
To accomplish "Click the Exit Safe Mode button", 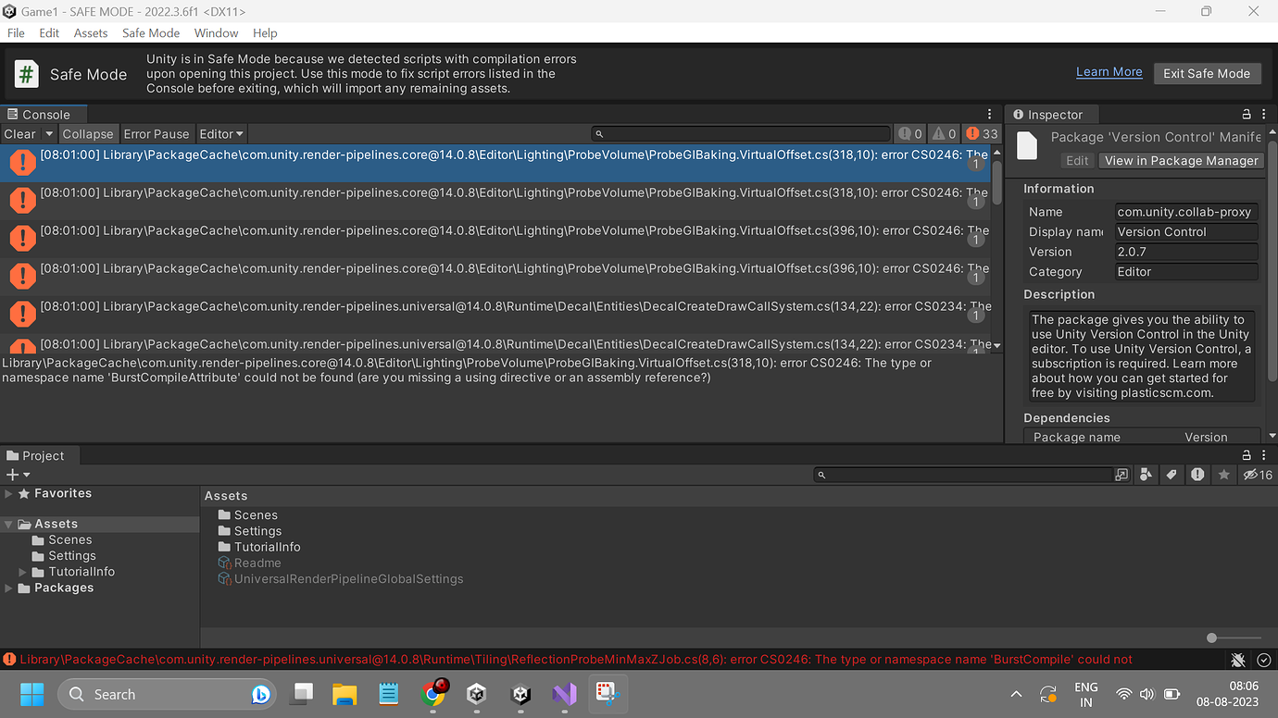I will (x=1207, y=73).
